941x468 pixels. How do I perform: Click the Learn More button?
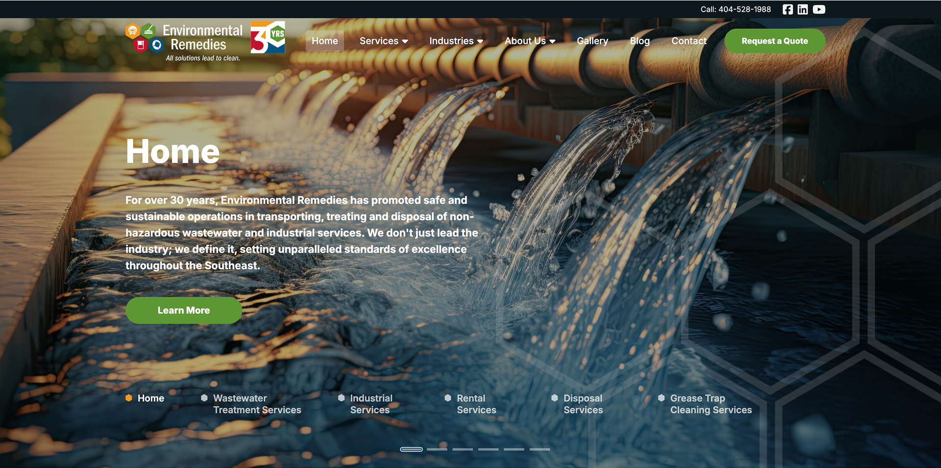tap(184, 310)
